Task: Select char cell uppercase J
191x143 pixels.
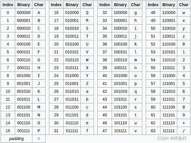Action: 39,83
